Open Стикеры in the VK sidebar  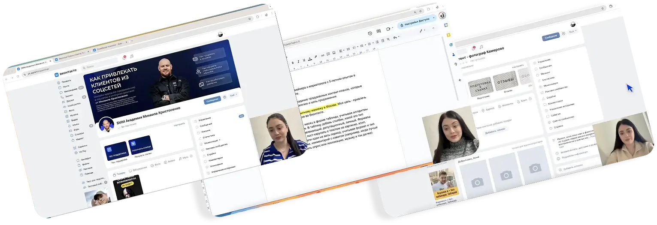[77, 134]
